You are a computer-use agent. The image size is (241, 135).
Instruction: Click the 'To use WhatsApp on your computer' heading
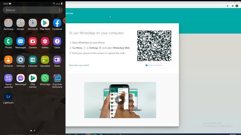point(96,33)
